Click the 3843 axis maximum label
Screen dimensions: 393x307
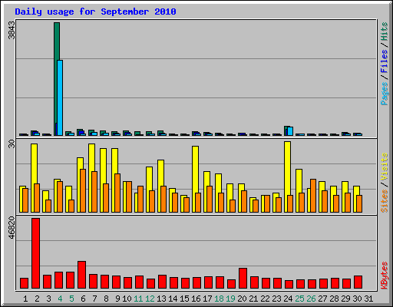pyautogui.click(x=12, y=30)
